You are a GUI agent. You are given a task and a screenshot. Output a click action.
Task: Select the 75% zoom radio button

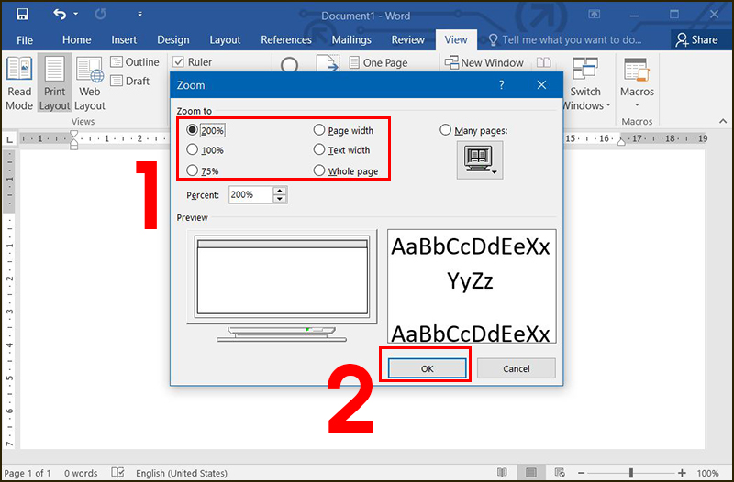tap(192, 170)
